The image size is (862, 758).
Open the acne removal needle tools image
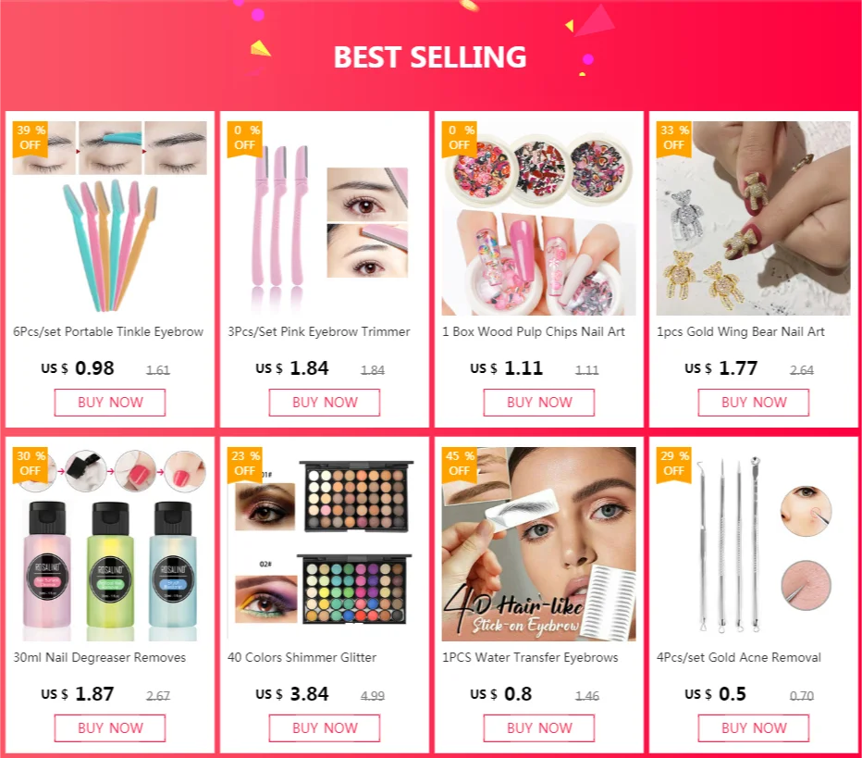point(753,544)
